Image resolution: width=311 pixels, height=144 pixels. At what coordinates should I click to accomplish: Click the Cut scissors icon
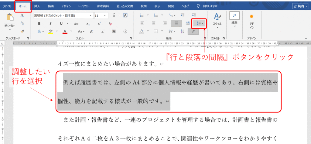(22, 15)
